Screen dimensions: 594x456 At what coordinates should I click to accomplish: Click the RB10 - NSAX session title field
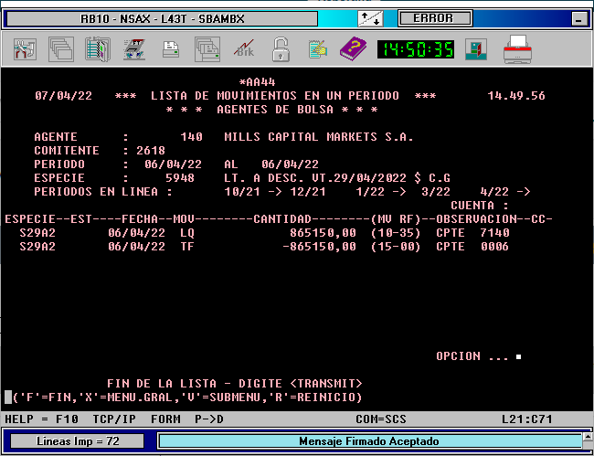(x=162, y=18)
